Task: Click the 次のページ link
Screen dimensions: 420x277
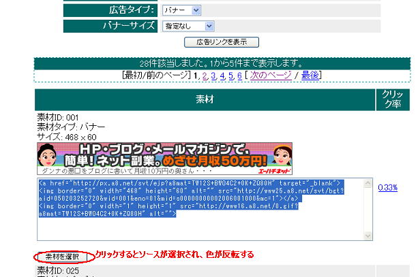Action: tap(267, 75)
